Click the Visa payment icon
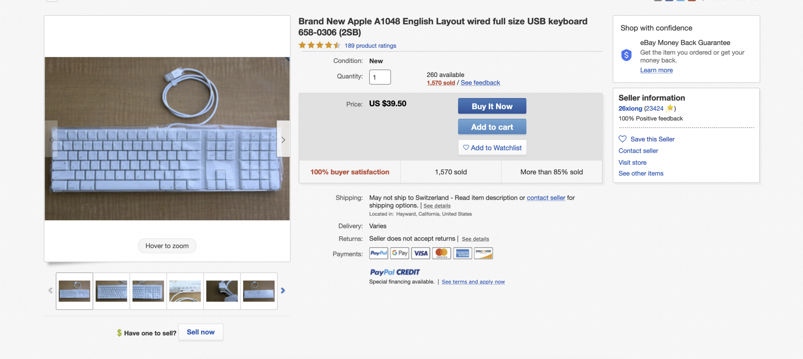This screenshot has height=359, width=803. pos(421,253)
